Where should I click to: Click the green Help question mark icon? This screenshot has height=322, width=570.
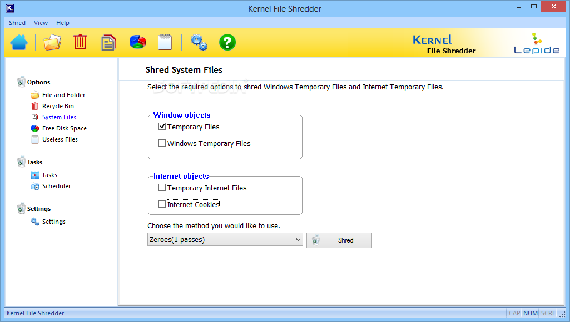coord(227,43)
